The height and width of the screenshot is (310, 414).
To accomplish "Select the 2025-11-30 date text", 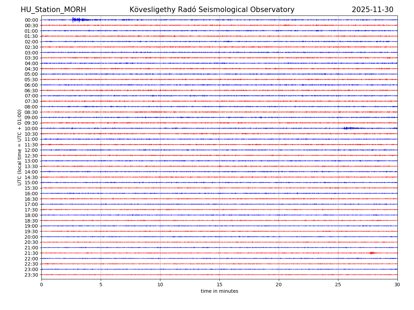I will point(372,10).
